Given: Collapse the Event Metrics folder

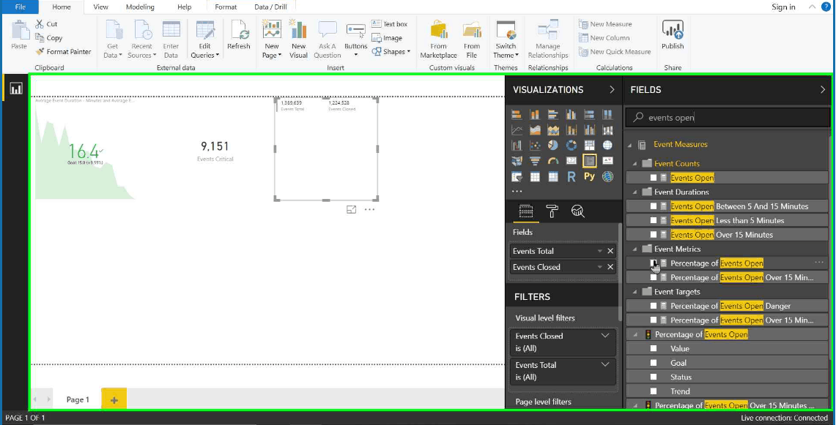Looking at the screenshot, I should click(635, 249).
